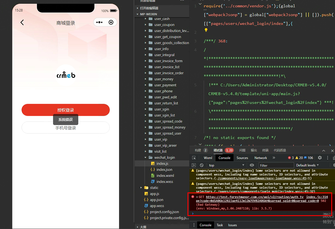The image size is (335, 229).
Task: Select the Task drawer tab
Action: click(x=220, y=225)
